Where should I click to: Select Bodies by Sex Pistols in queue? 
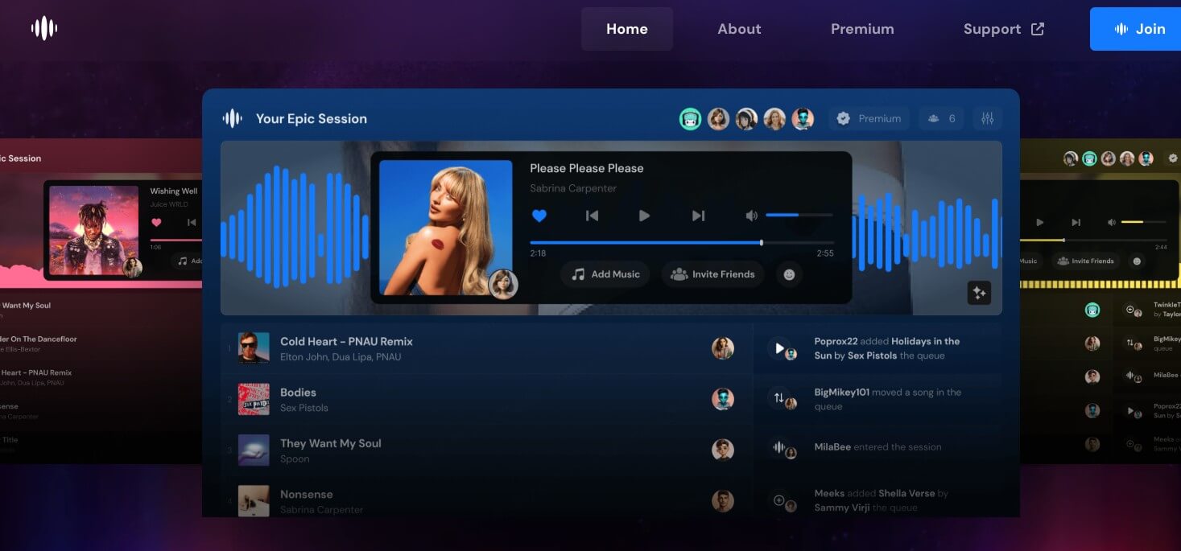point(486,400)
